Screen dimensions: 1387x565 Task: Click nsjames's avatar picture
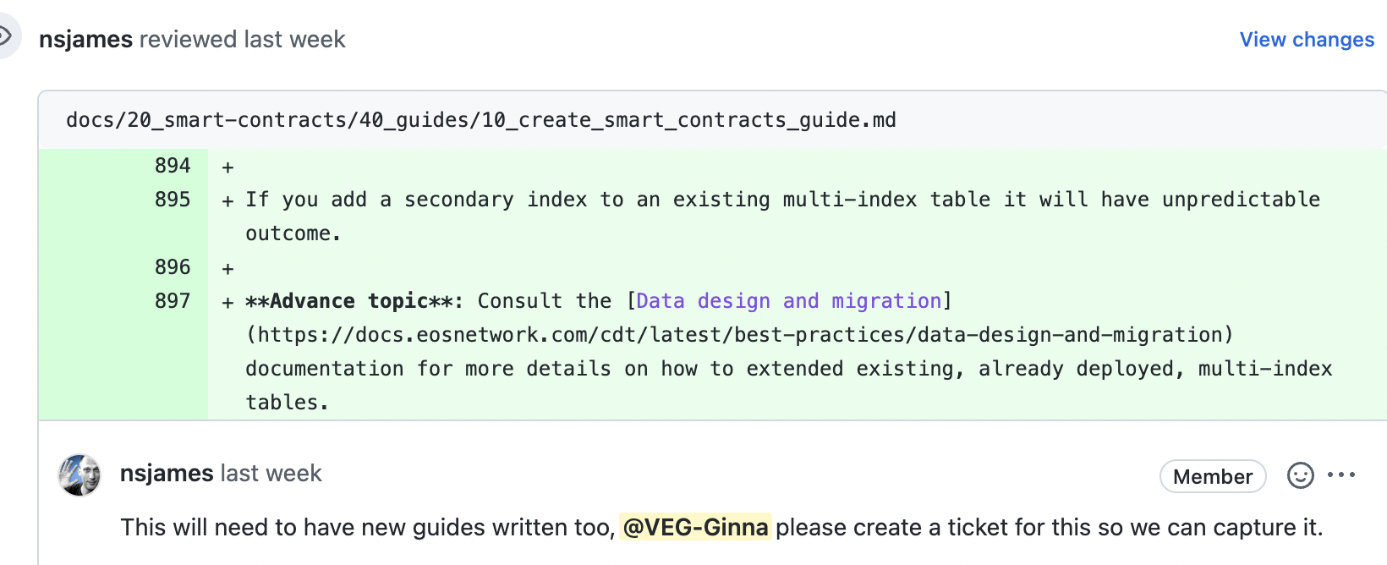[x=79, y=474]
